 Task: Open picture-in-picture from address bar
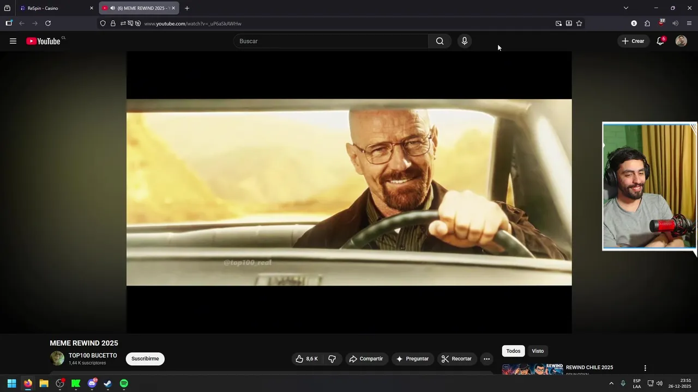click(558, 23)
